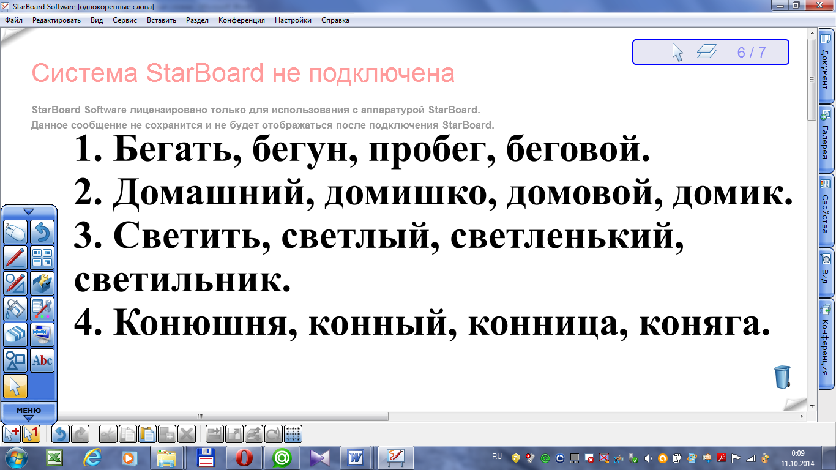This screenshot has height=470, width=836.
Task: Open pen settings customization icon
Action: click(x=42, y=309)
